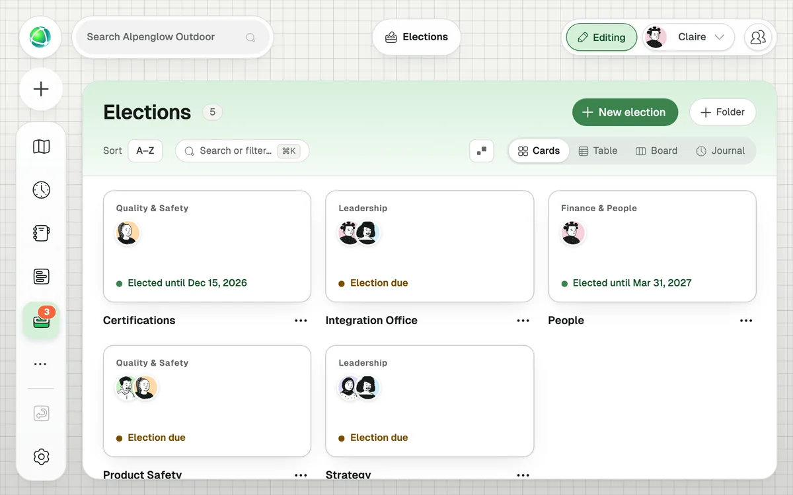Open the People election title
The height and width of the screenshot is (495, 793).
tap(566, 321)
